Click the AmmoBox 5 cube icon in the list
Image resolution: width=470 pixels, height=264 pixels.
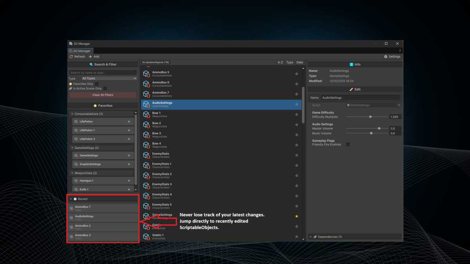146,73
